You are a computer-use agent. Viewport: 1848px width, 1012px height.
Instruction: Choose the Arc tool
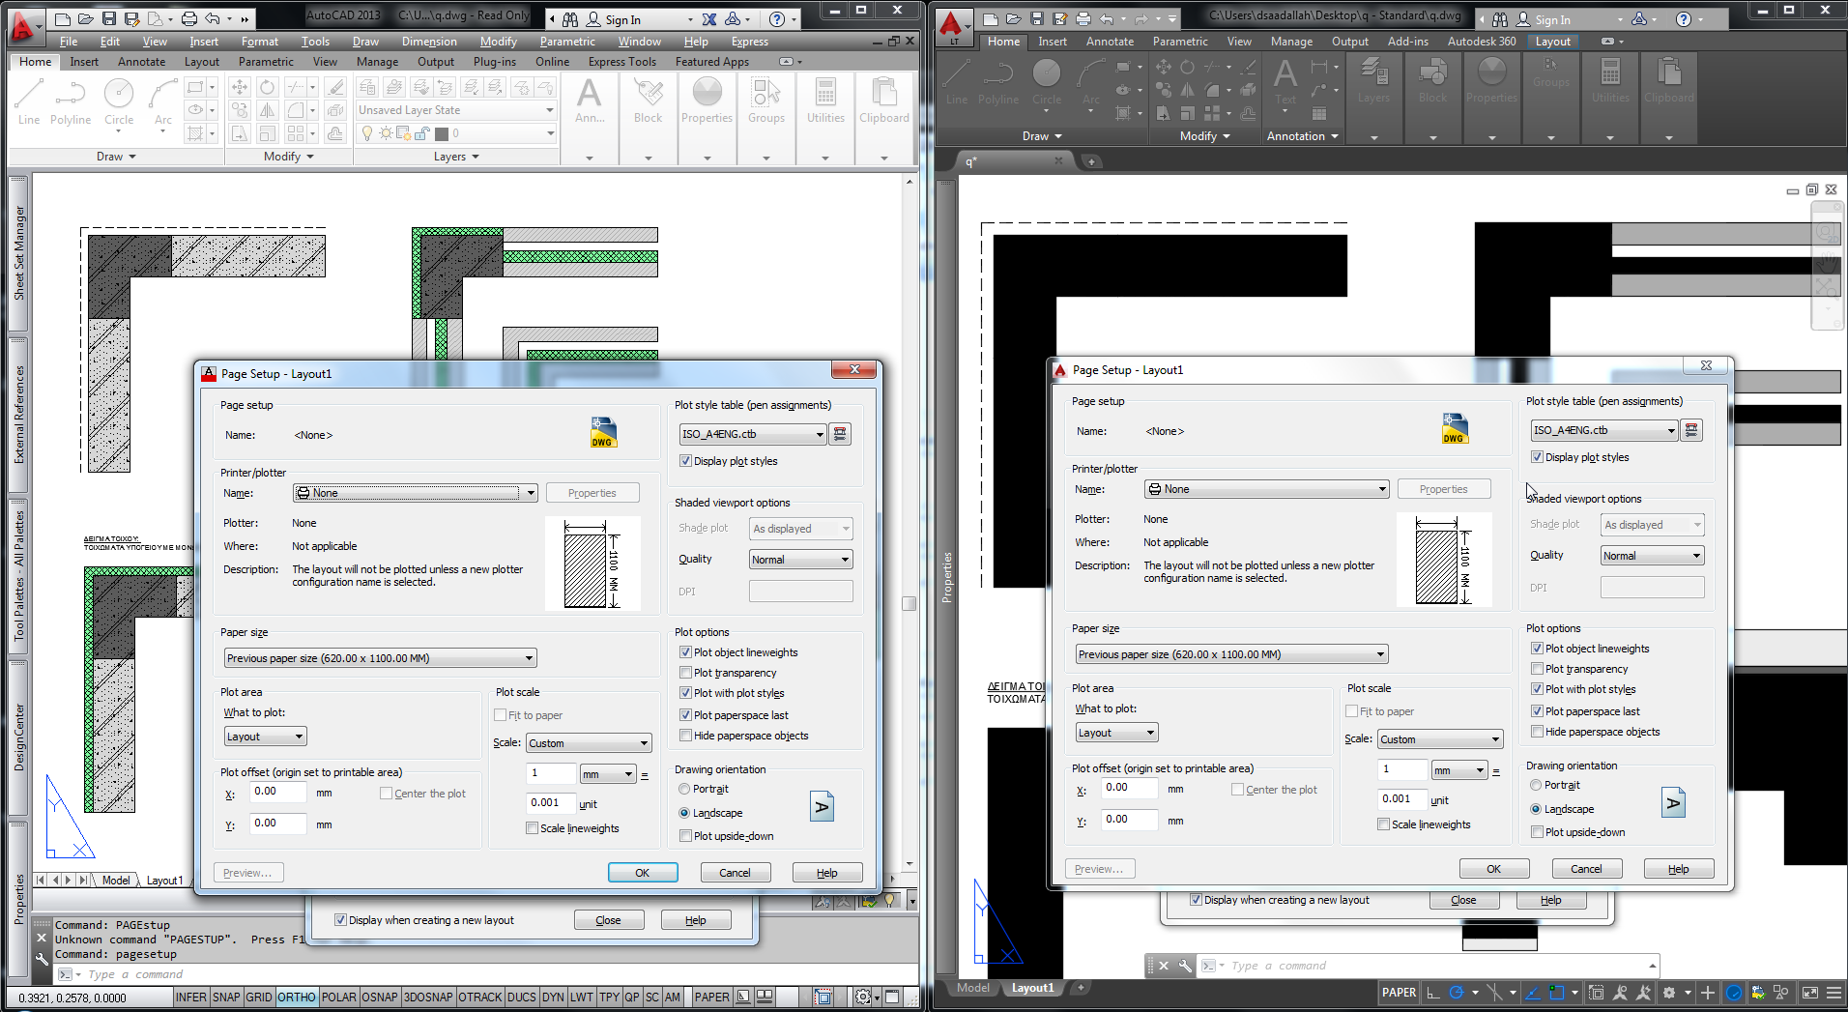(161, 97)
